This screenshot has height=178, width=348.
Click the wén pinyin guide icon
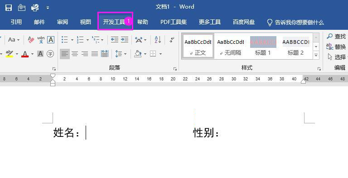click(41, 40)
